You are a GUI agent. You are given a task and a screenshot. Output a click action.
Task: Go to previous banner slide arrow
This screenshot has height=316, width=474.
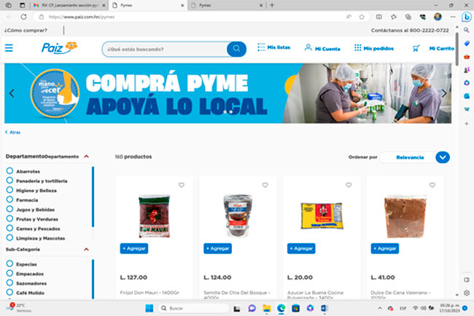[x=12, y=92]
